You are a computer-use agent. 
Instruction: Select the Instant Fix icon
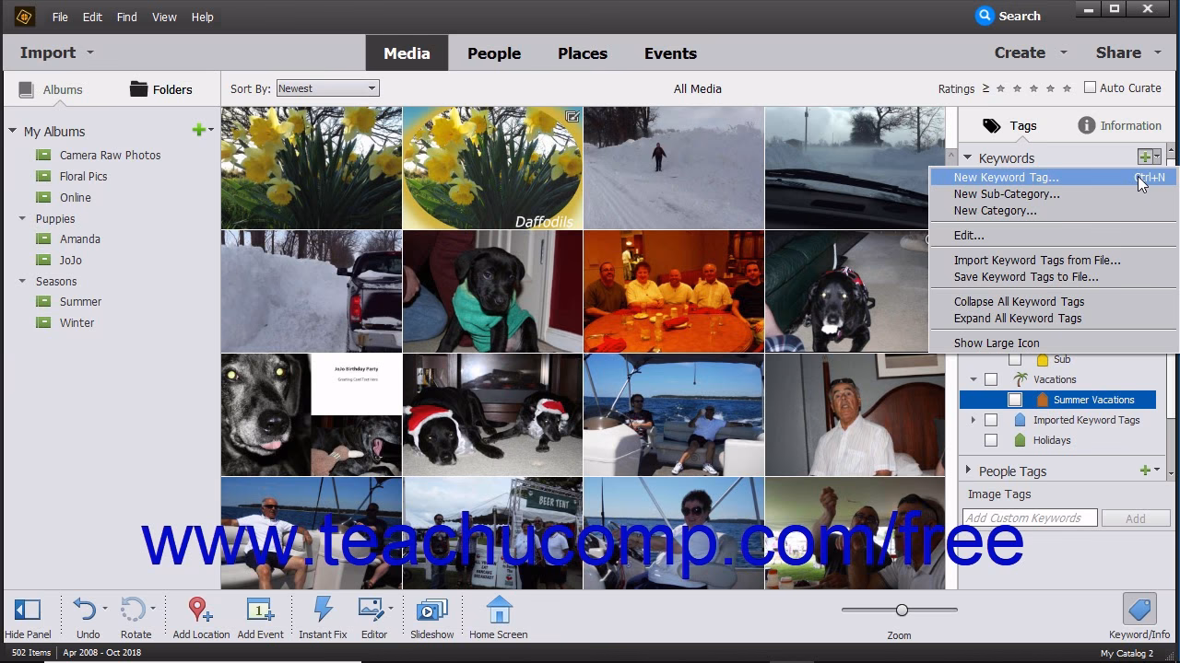tap(323, 610)
